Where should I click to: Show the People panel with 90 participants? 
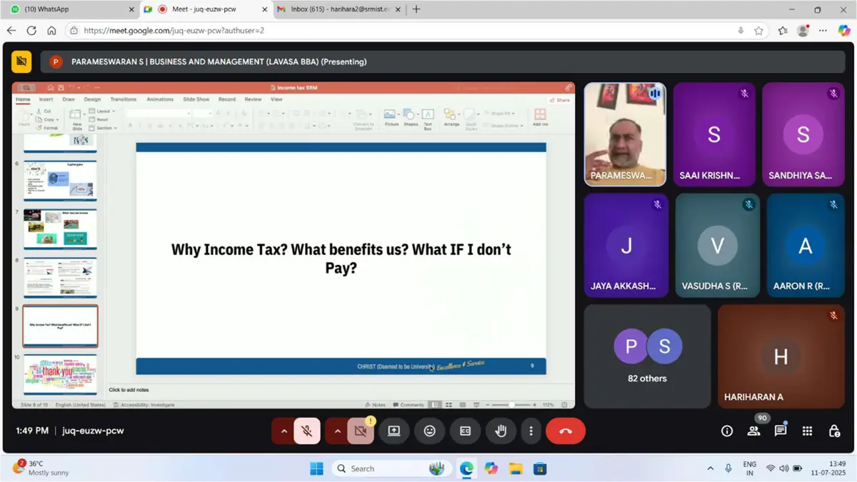pyautogui.click(x=753, y=431)
